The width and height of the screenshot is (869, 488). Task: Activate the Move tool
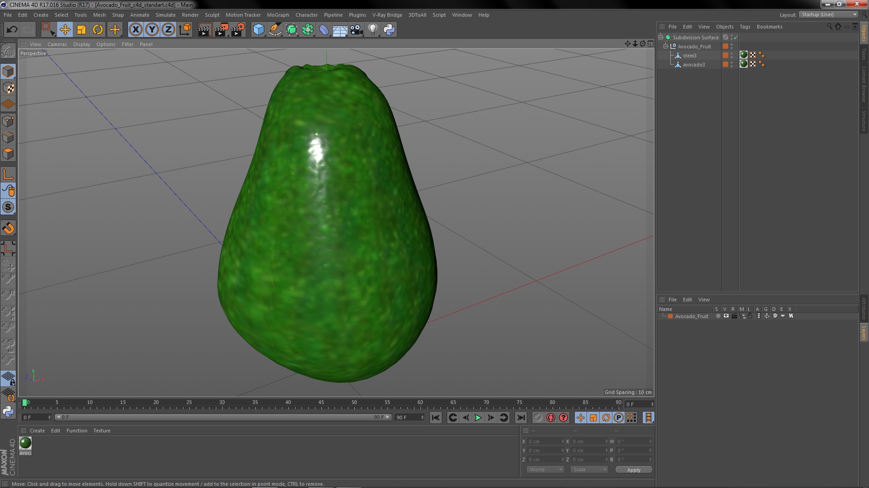tap(65, 30)
